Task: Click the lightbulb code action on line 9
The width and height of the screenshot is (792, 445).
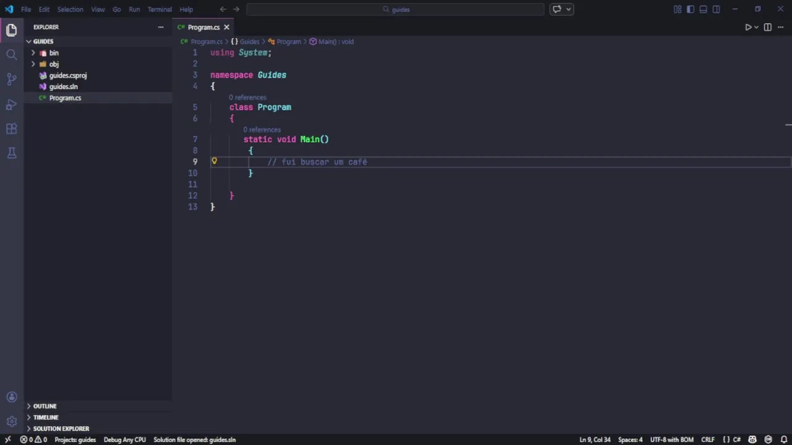Action: coord(214,161)
